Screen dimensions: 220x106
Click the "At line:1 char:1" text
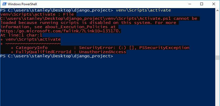(21, 35)
